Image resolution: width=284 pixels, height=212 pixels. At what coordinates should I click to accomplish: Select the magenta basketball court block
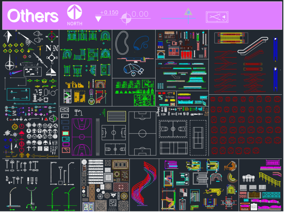(x=82, y=138)
